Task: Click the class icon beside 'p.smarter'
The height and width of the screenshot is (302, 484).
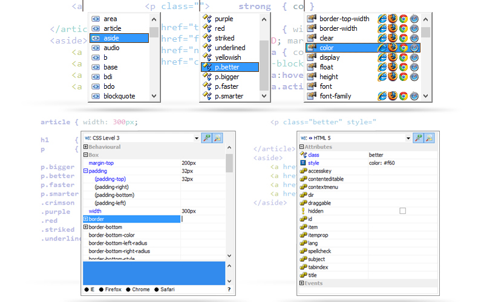Action: click(207, 96)
